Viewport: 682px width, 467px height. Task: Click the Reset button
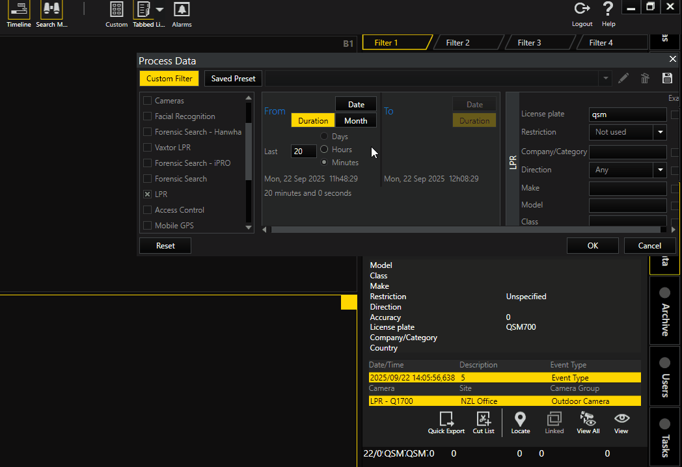[x=165, y=246]
